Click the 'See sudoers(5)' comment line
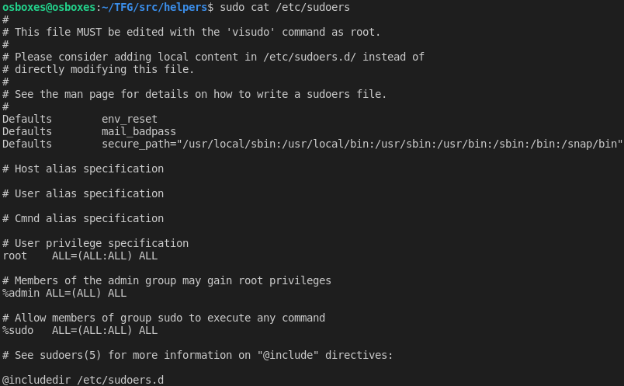 click(198, 355)
